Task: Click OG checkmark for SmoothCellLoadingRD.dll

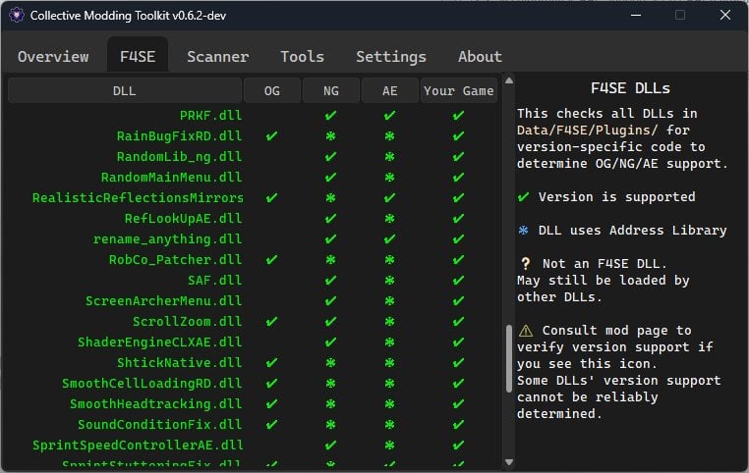Action: coord(272,383)
